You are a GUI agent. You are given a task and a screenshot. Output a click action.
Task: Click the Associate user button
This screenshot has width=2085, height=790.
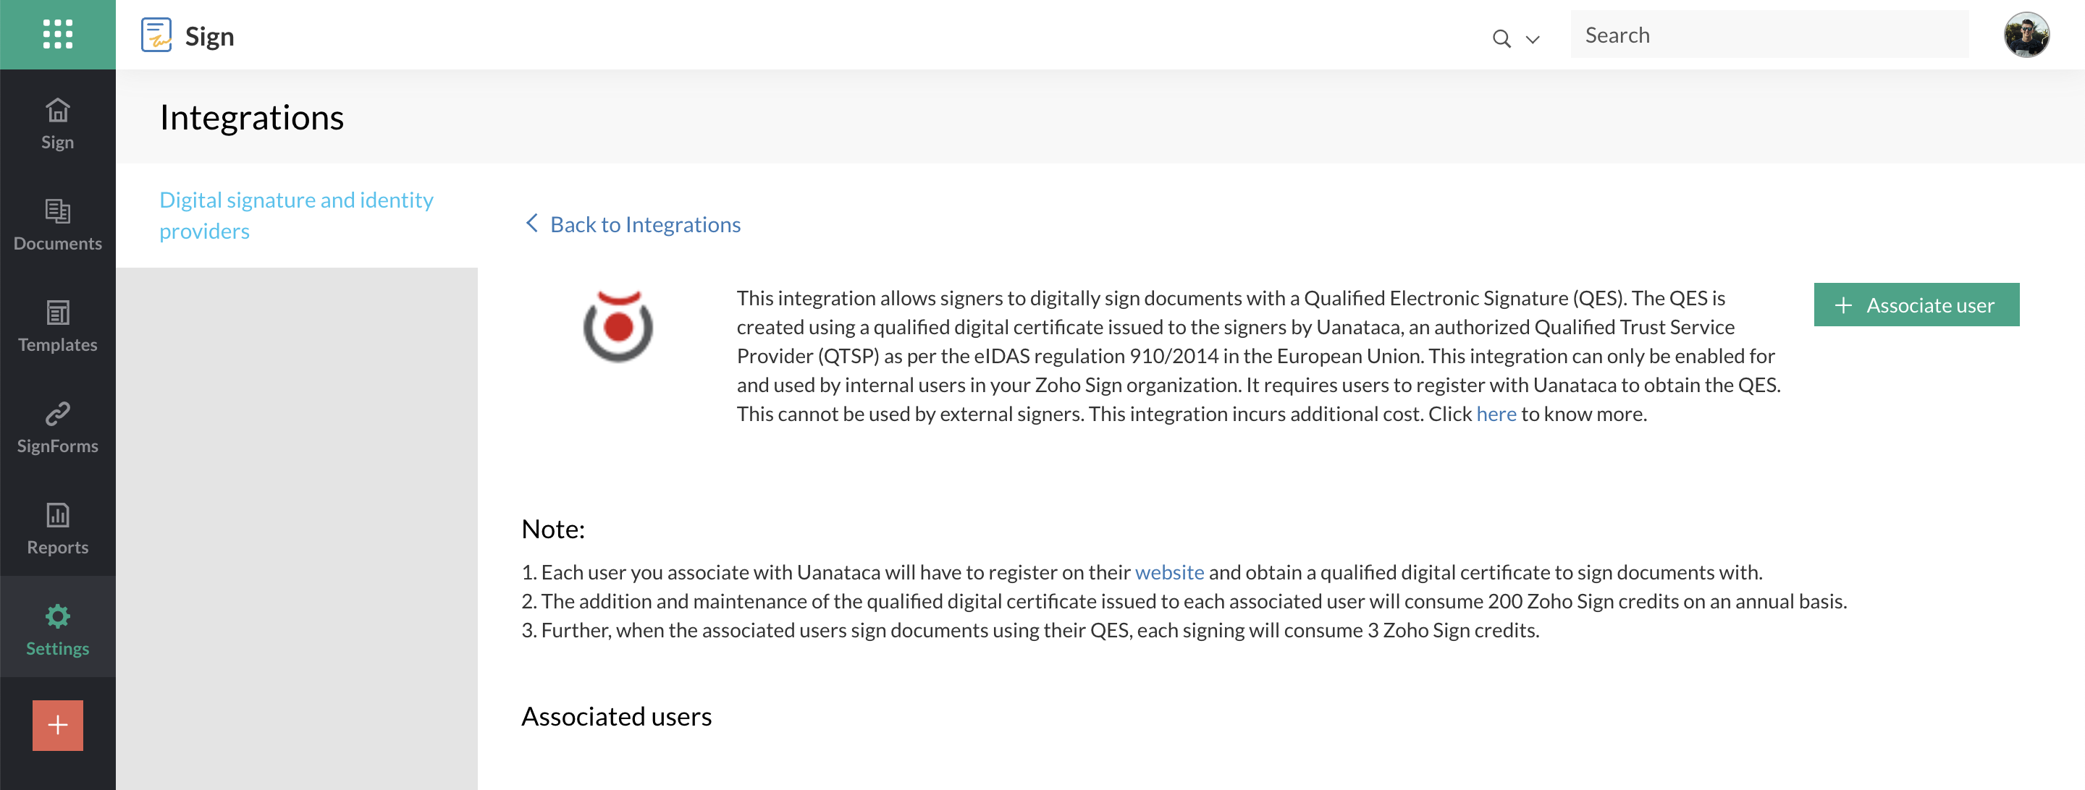coord(1916,305)
